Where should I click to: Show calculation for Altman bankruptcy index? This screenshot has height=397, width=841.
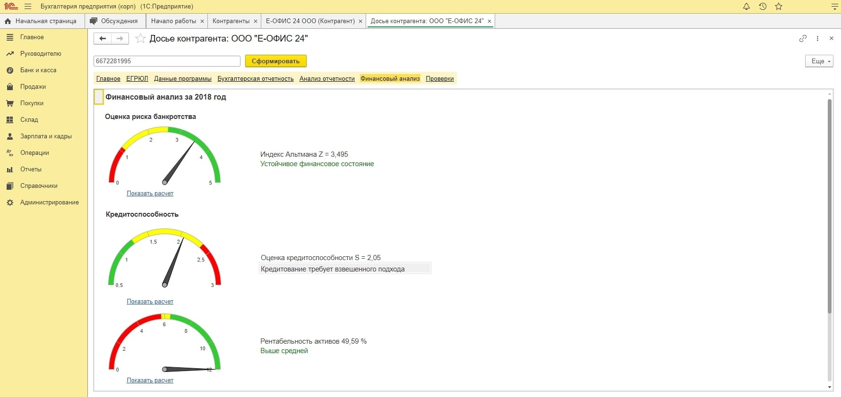click(150, 194)
